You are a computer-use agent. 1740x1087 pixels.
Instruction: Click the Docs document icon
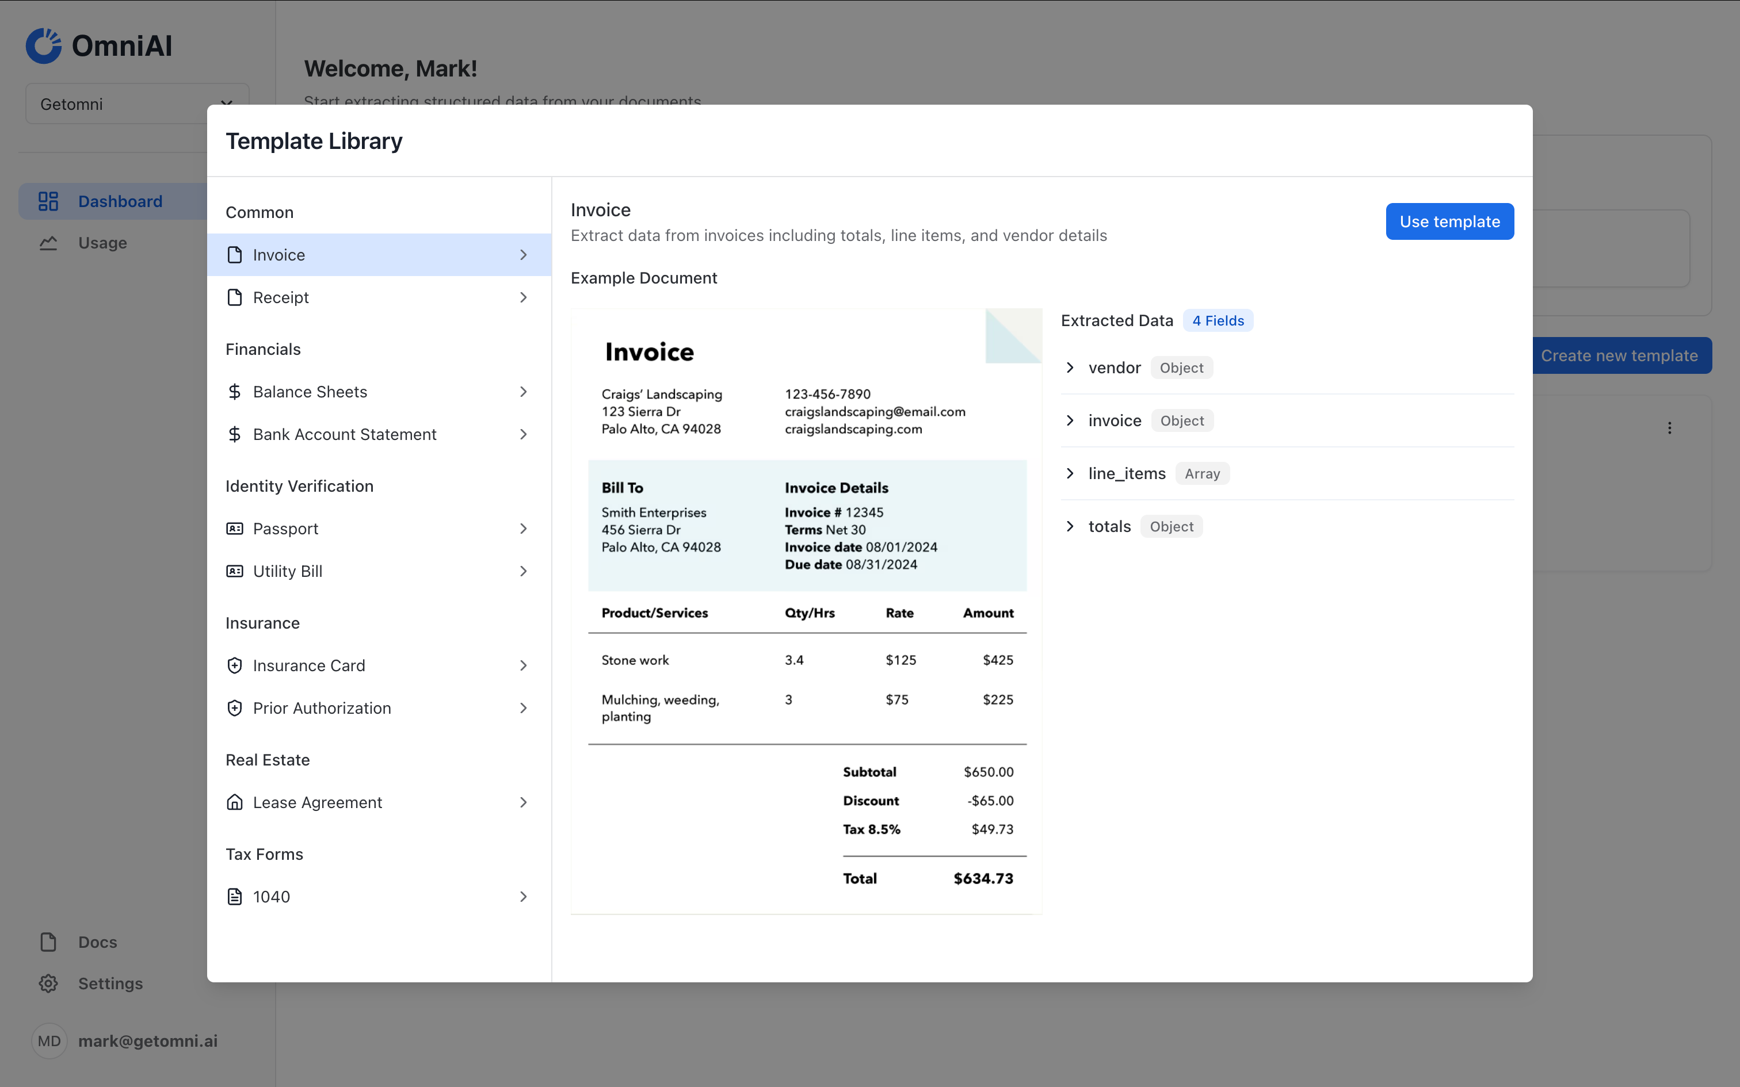(x=47, y=942)
